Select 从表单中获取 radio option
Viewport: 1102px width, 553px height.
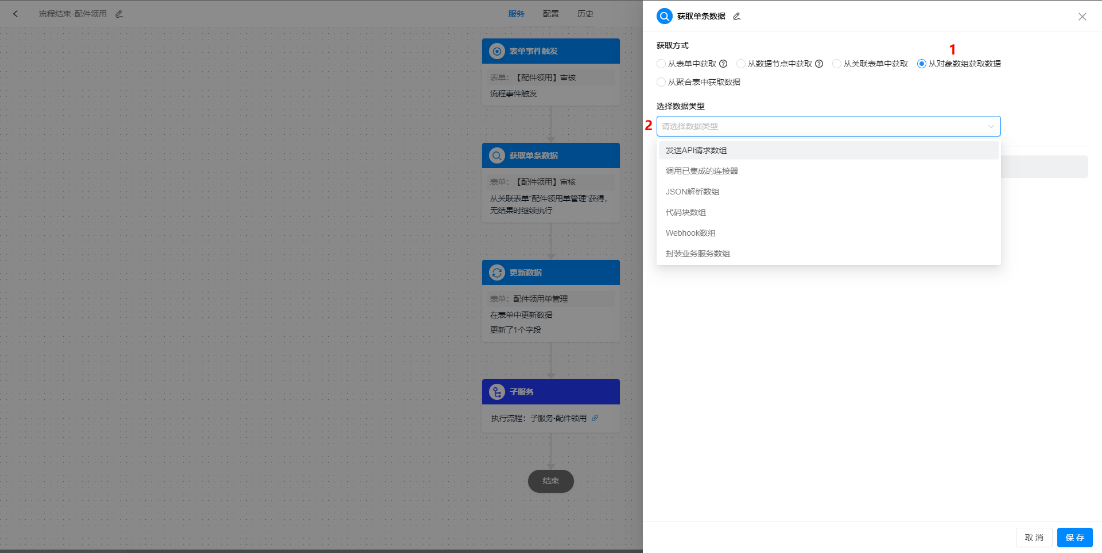pyautogui.click(x=661, y=64)
